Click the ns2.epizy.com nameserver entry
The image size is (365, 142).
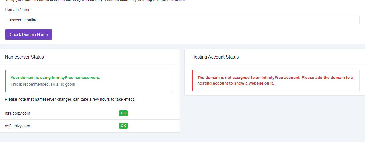pos(17,126)
